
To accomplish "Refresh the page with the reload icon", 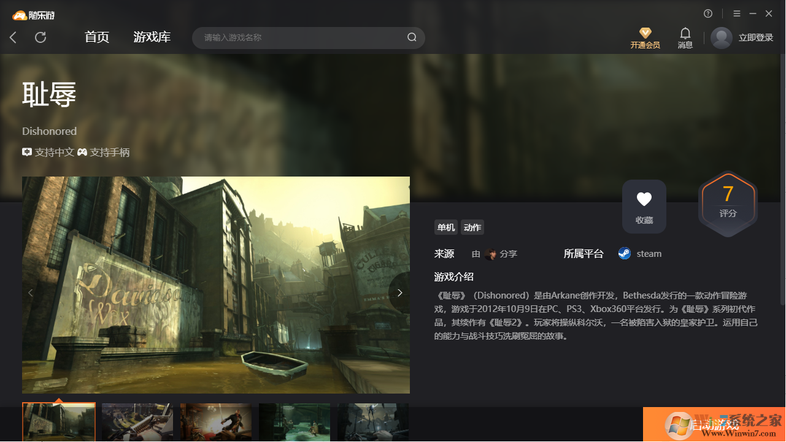I will pos(40,37).
